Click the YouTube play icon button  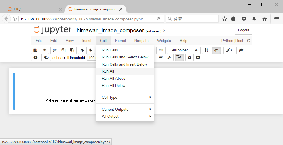coord(198,58)
